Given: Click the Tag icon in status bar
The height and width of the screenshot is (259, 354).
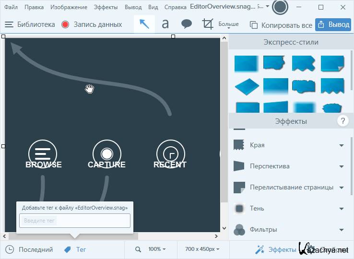Looking at the screenshot, I should tap(68, 249).
